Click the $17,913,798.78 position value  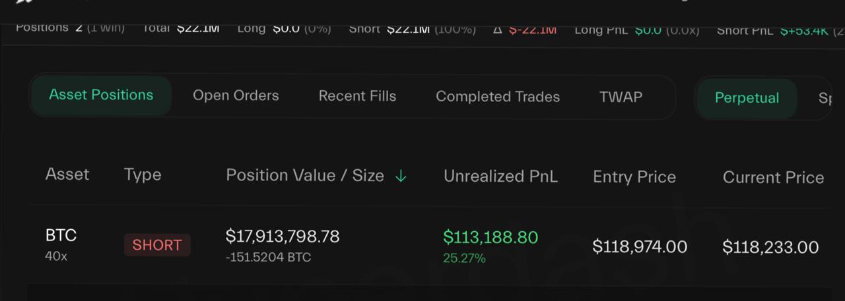tap(283, 236)
